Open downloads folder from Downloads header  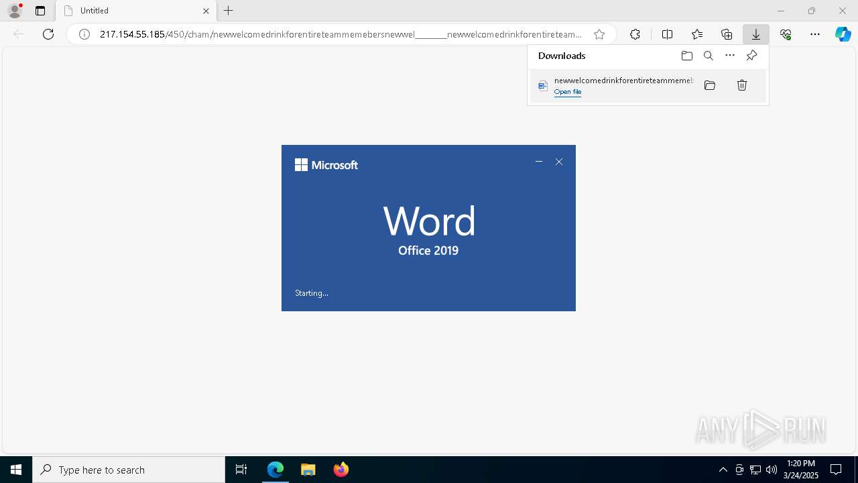pos(687,56)
